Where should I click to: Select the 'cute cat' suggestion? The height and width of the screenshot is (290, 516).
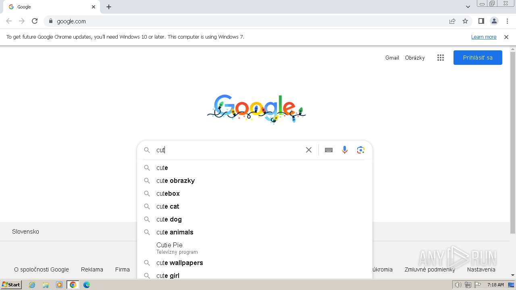tap(255, 206)
